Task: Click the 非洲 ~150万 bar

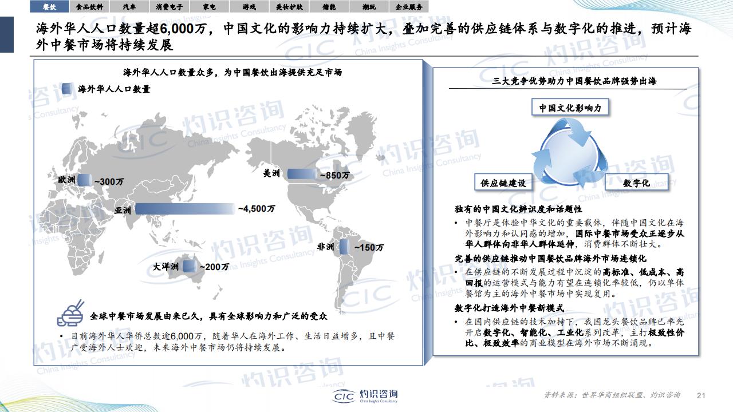Action: point(344,247)
